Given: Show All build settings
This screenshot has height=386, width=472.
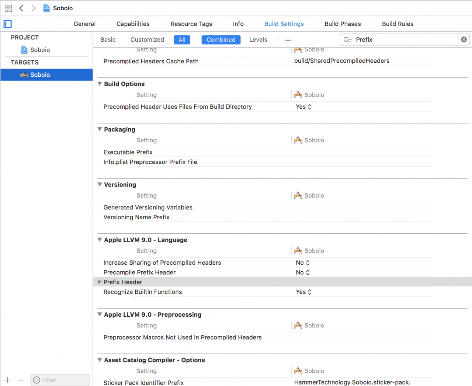Looking at the screenshot, I should pyautogui.click(x=182, y=39).
